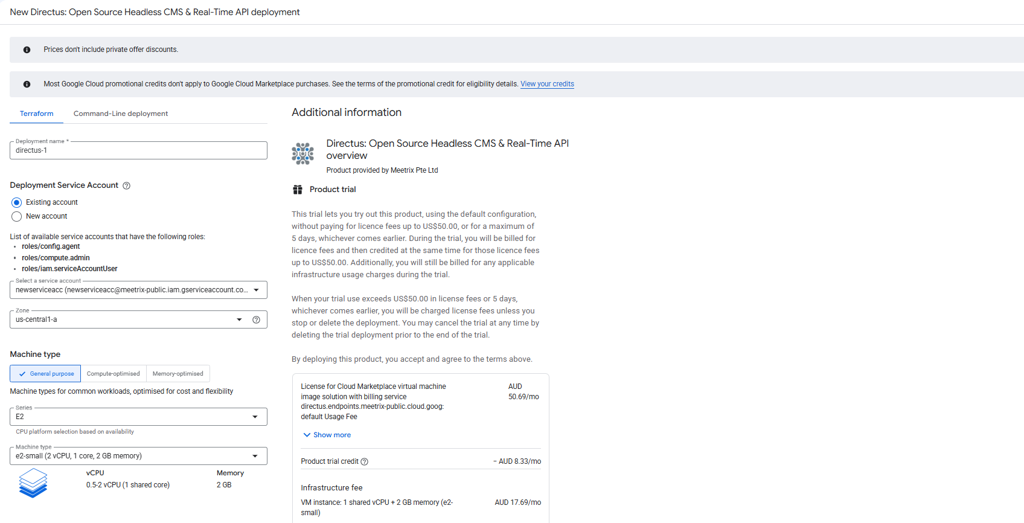Click the AUD 17.69/mo VM instance price
Image resolution: width=1024 pixels, height=523 pixels.
[518, 502]
